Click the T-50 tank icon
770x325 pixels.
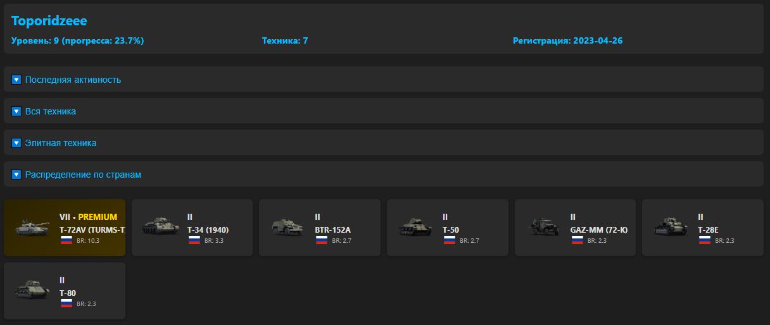(415, 228)
